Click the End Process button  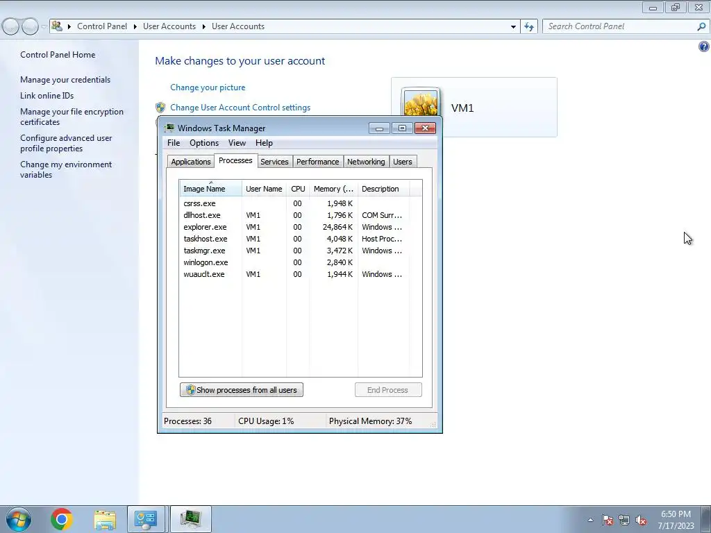[388, 390]
